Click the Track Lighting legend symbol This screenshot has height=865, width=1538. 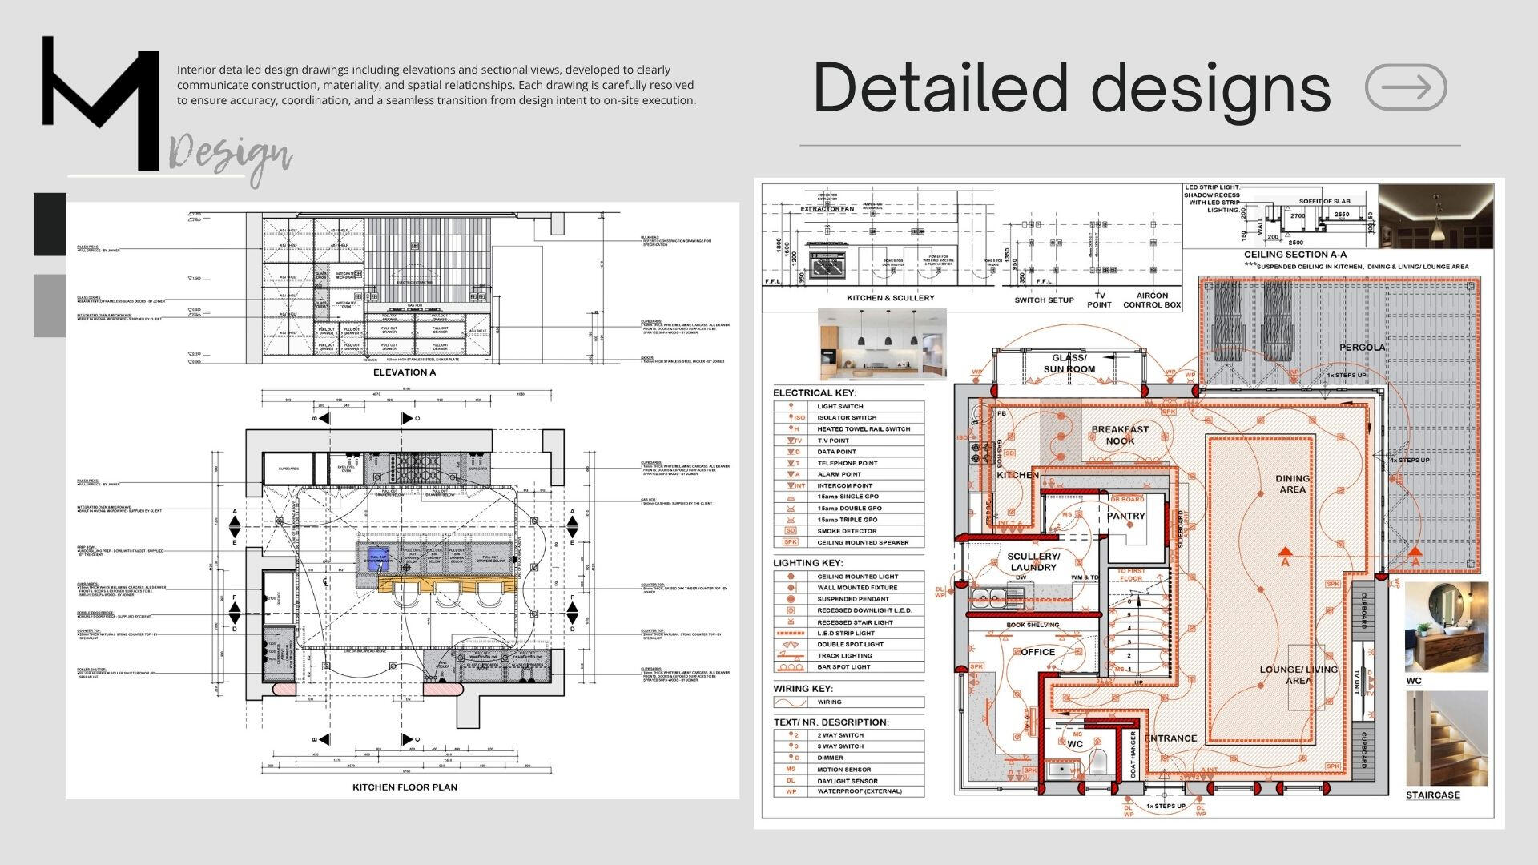click(791, 655)
